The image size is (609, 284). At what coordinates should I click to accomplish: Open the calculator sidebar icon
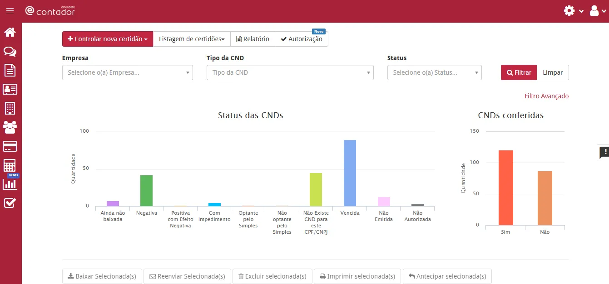[x=10, y=165]
